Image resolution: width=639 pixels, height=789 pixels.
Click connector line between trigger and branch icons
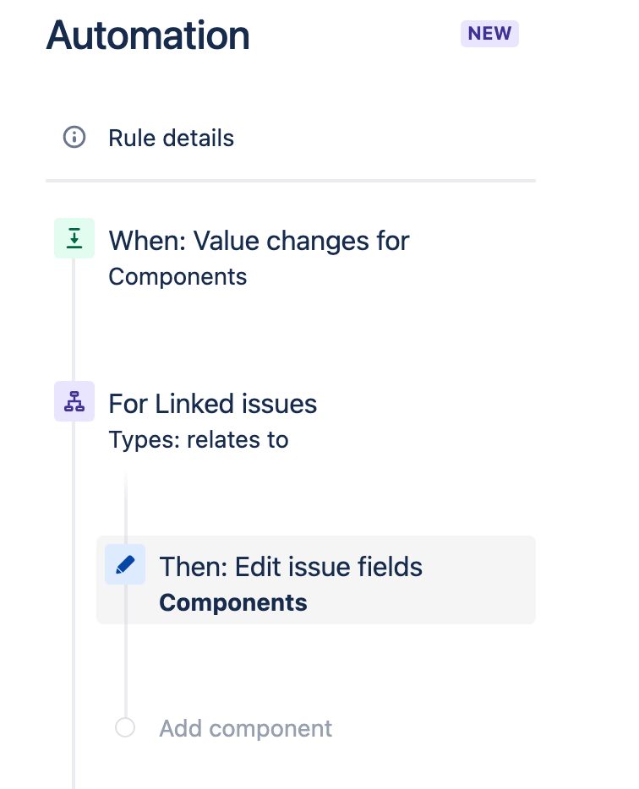[x=74, y=321]
